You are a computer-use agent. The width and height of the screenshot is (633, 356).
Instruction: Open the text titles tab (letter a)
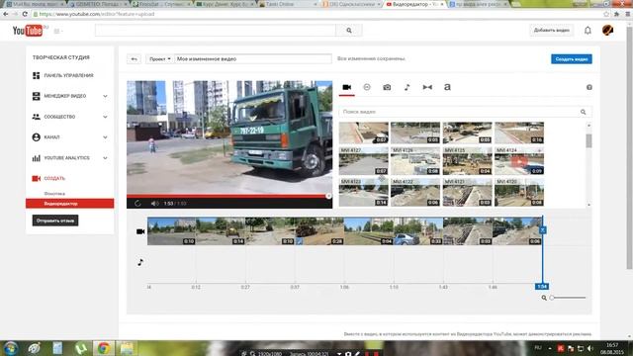[x=447, y=87]
